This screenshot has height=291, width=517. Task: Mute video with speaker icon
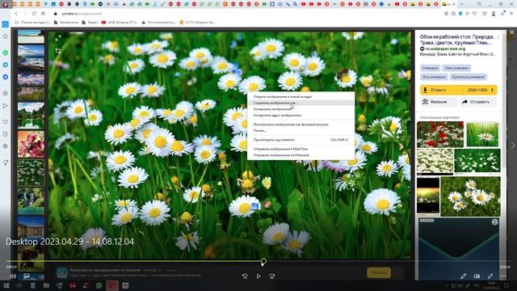13,276
